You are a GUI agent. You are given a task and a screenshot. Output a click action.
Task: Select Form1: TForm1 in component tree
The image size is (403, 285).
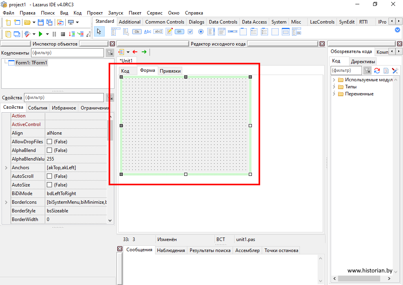[x=31, y=63]
